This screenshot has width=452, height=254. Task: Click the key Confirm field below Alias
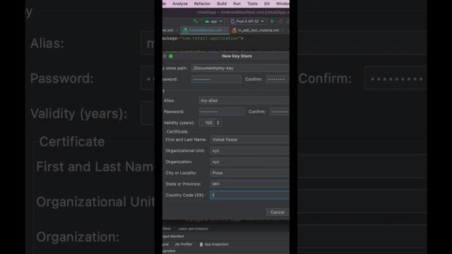(x=280, y=111)
